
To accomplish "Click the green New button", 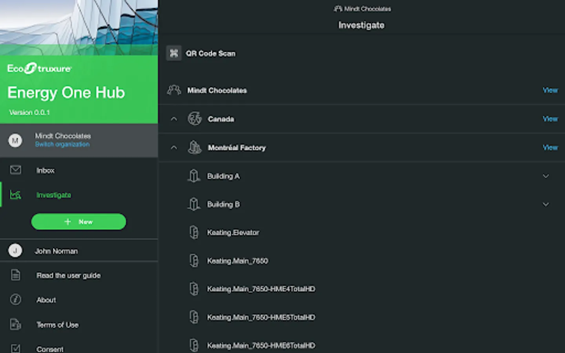I will click(x=78, y=222).
